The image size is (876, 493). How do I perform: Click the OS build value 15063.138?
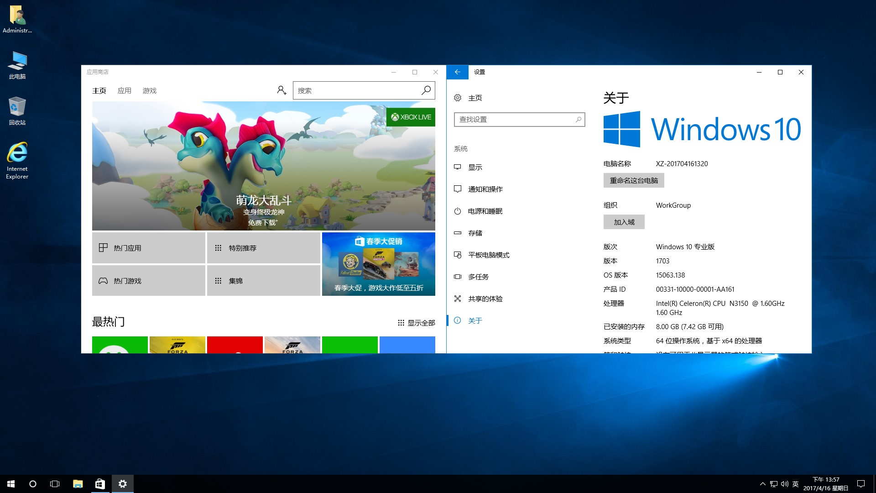(x=670, y=275)
